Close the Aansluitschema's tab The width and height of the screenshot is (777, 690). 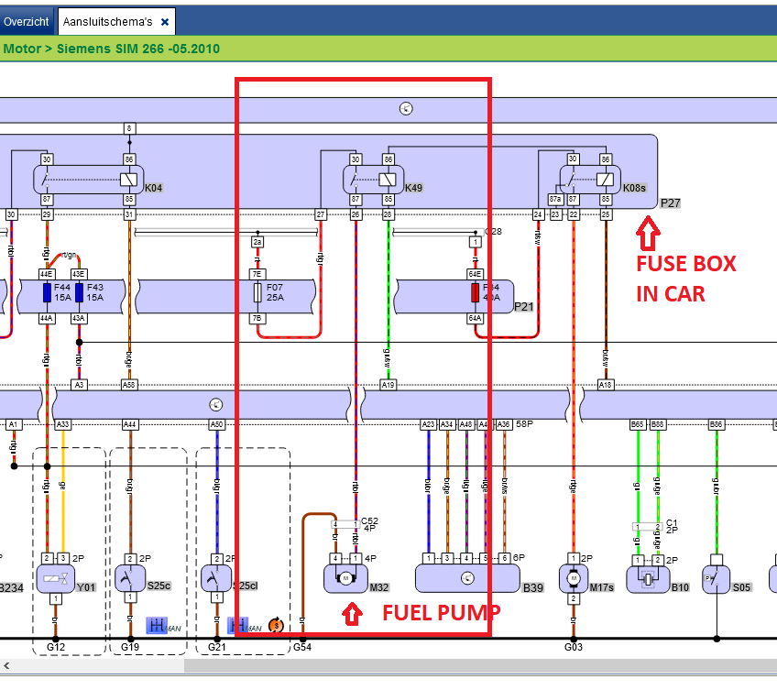[165, 21]
